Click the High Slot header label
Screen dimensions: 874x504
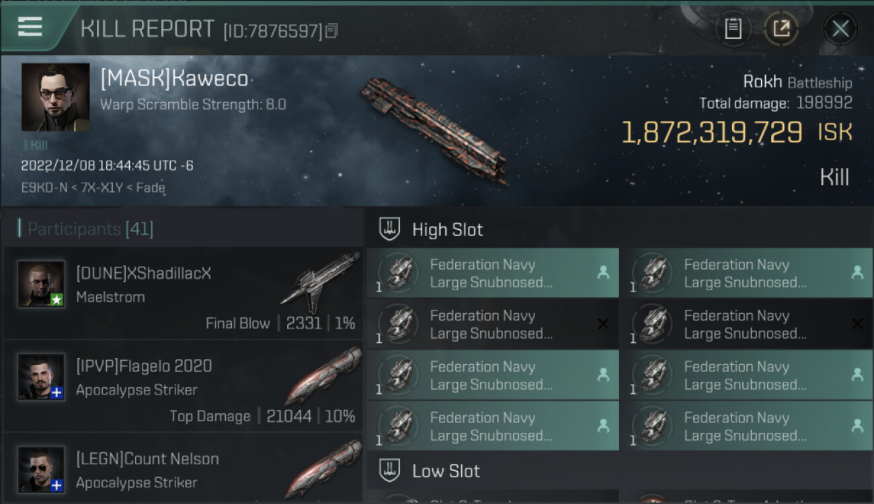click(x=447, y=230)
